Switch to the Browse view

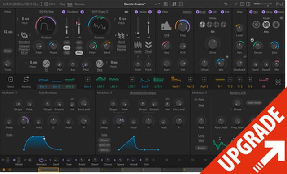click(x=80, y=4)
